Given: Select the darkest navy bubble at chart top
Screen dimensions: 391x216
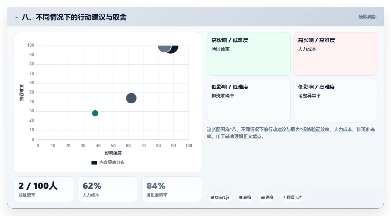Looking at the screenshot, I should [174, 48].
